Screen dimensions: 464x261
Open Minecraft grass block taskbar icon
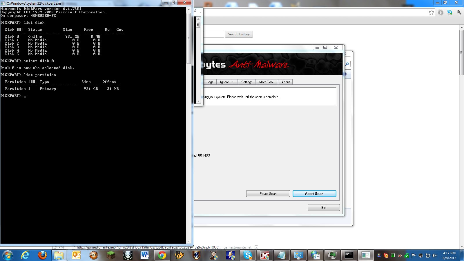click(110, 255)
